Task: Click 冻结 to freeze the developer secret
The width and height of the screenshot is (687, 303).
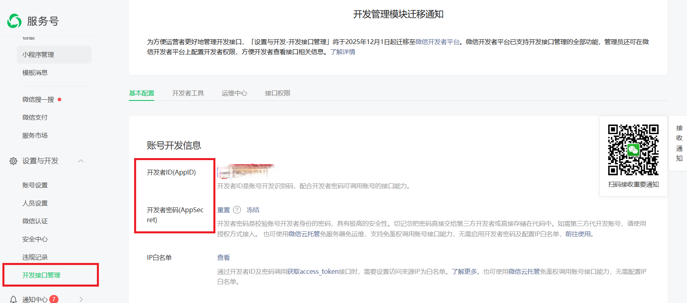Action: (x=253, y=210)
